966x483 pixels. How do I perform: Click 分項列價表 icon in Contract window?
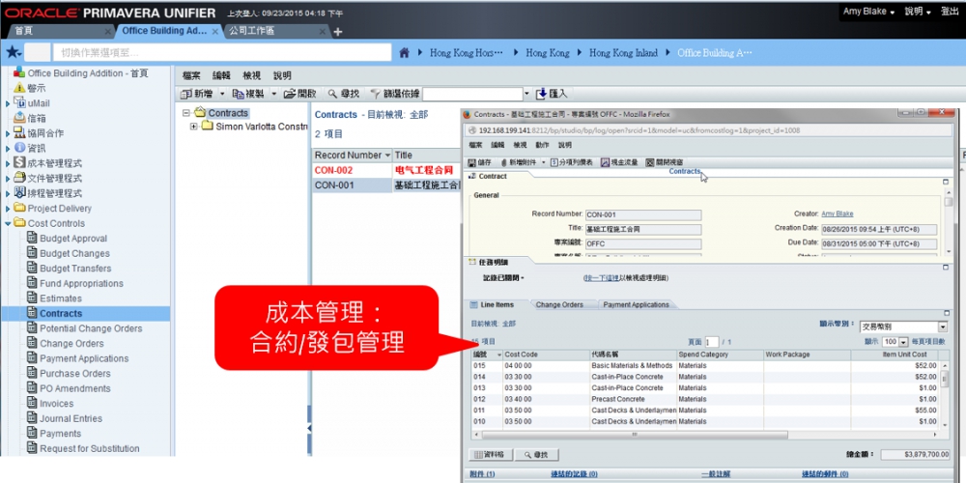point(554,162)
